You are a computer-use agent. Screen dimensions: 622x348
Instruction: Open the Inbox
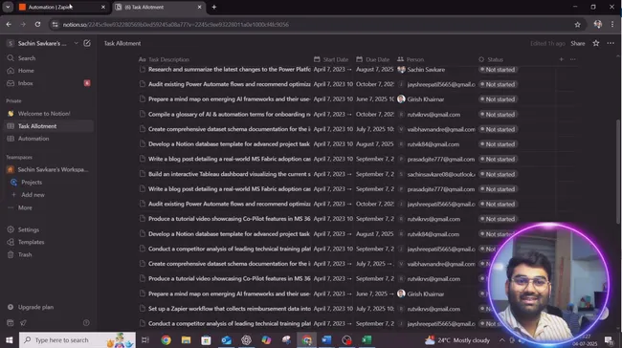26,83
